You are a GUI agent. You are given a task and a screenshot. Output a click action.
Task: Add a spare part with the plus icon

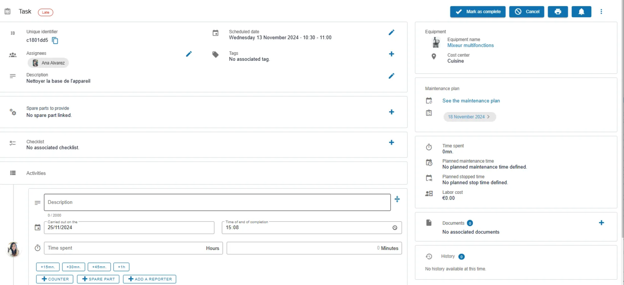point(392,112)
